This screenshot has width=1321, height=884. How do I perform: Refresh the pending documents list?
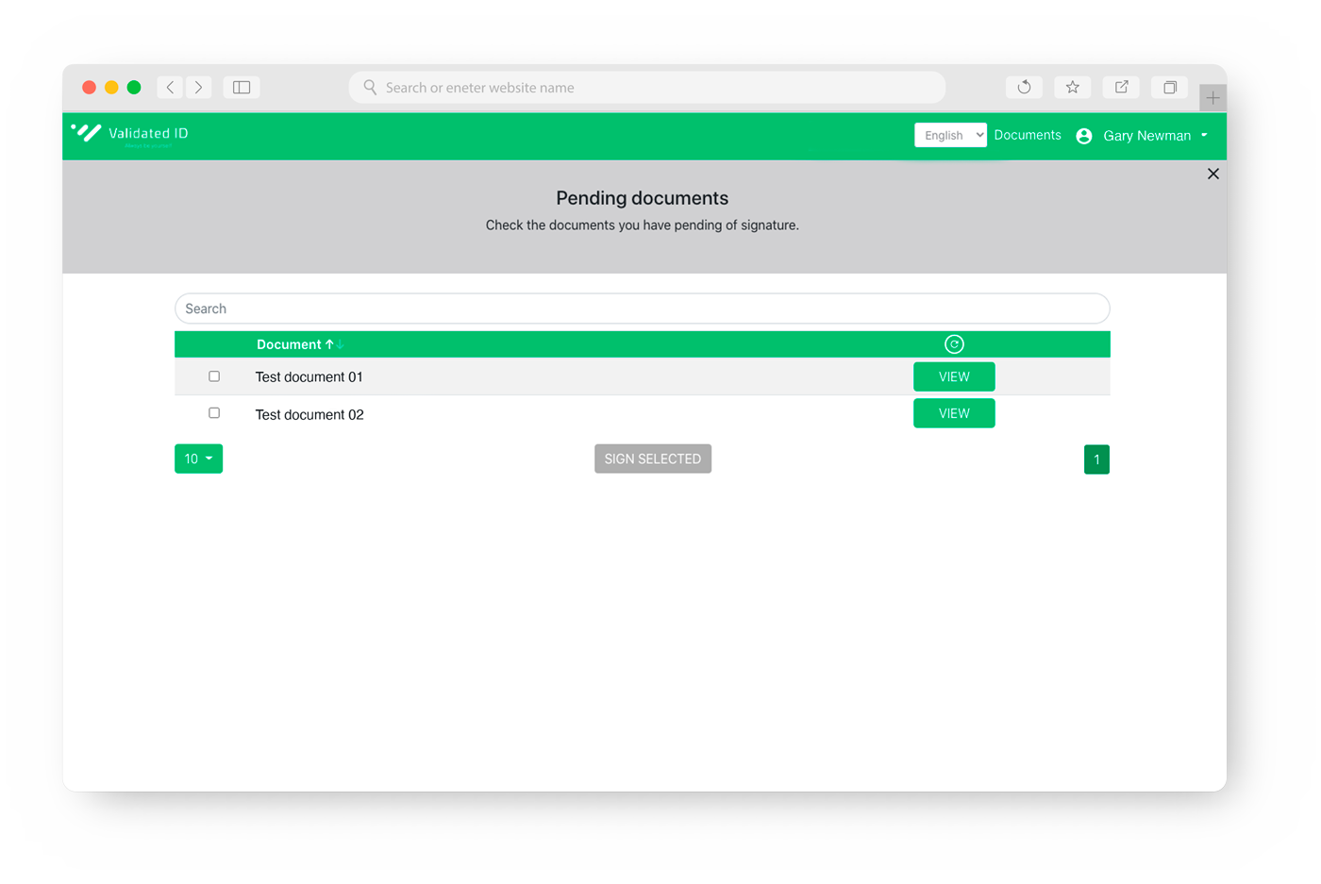[954, 343]
